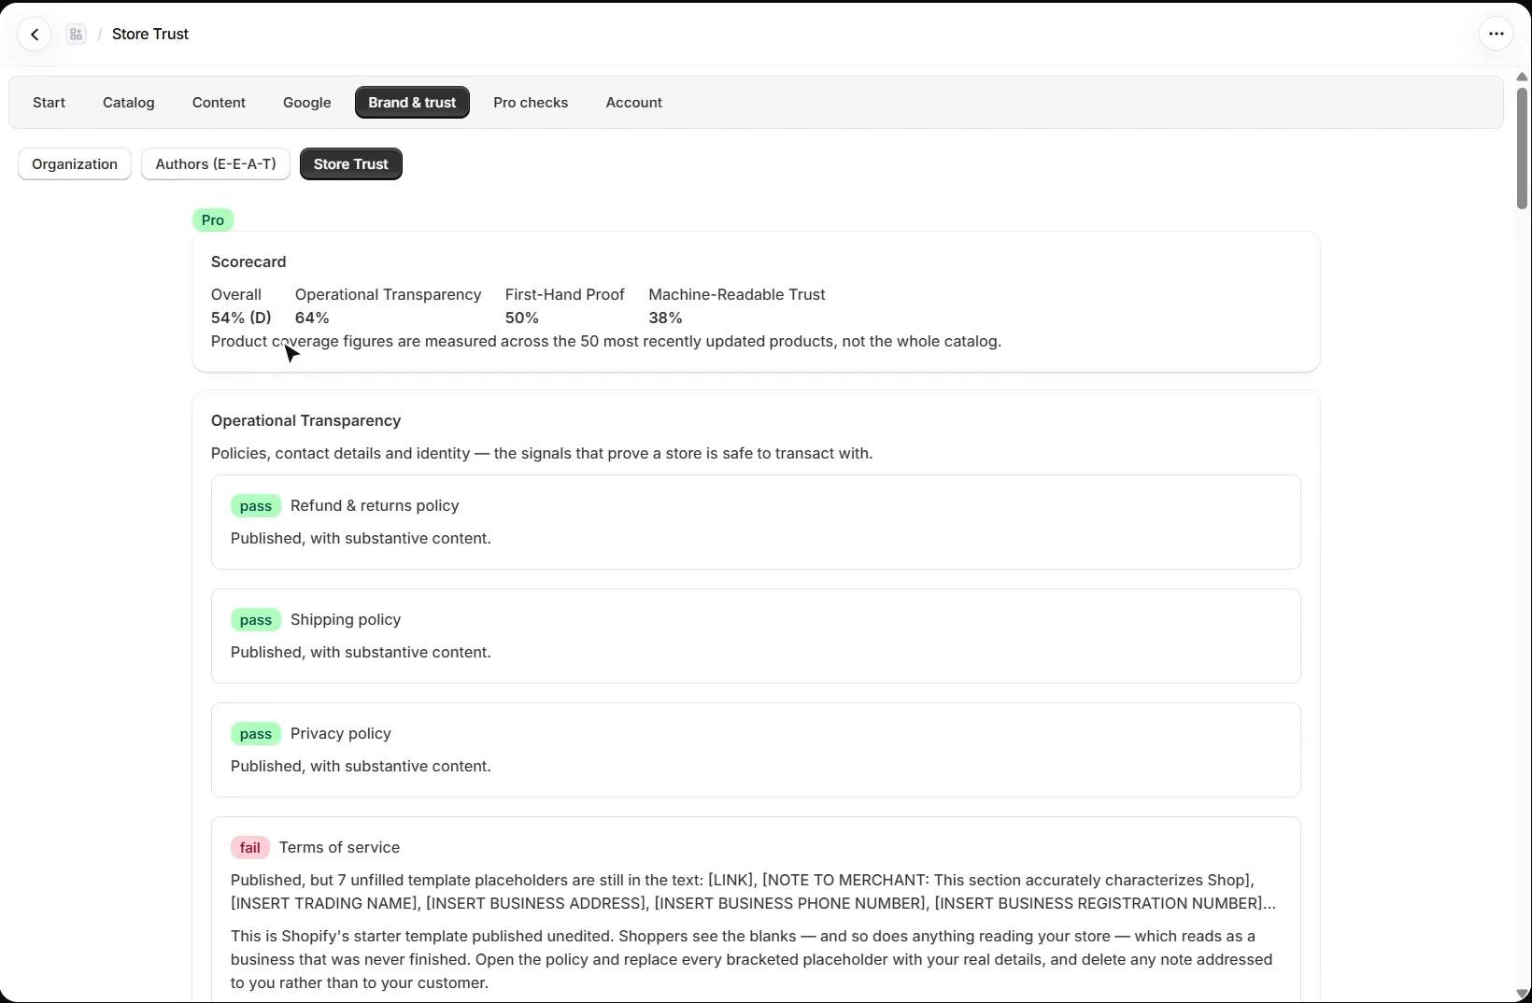Select the Brand & trust tab
The width and height of the screenshot is (1532, 1003).
pyautogui.click(x=412, y=103)
